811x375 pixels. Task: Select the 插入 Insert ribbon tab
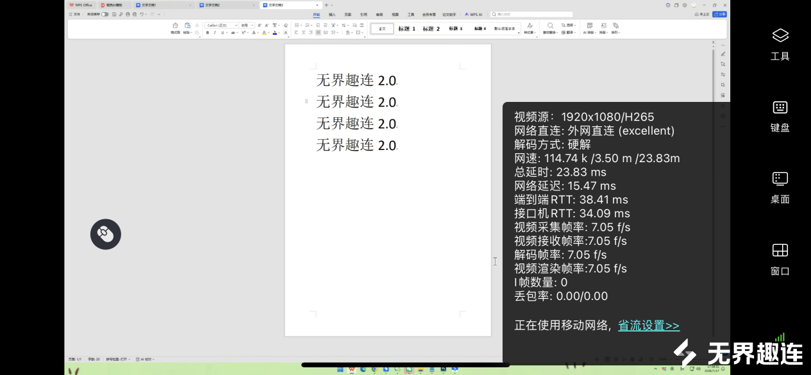point(332,14)
